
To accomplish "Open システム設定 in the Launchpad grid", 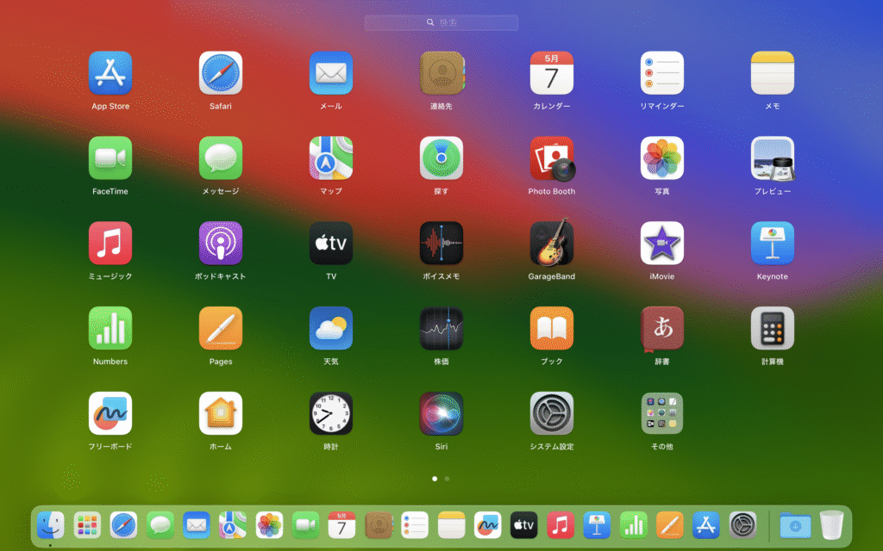I will pos(552,413).
